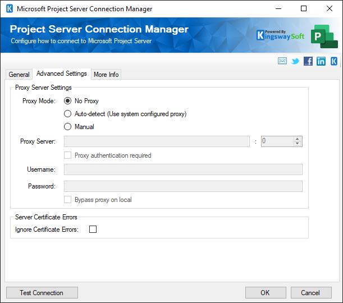Select the Auto-detect proxy radio button
Screen dimensions: 343x303
[67, 114]
